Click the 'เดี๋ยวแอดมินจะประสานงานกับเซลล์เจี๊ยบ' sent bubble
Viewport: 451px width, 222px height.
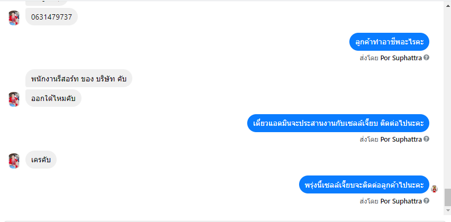(338, 123)
